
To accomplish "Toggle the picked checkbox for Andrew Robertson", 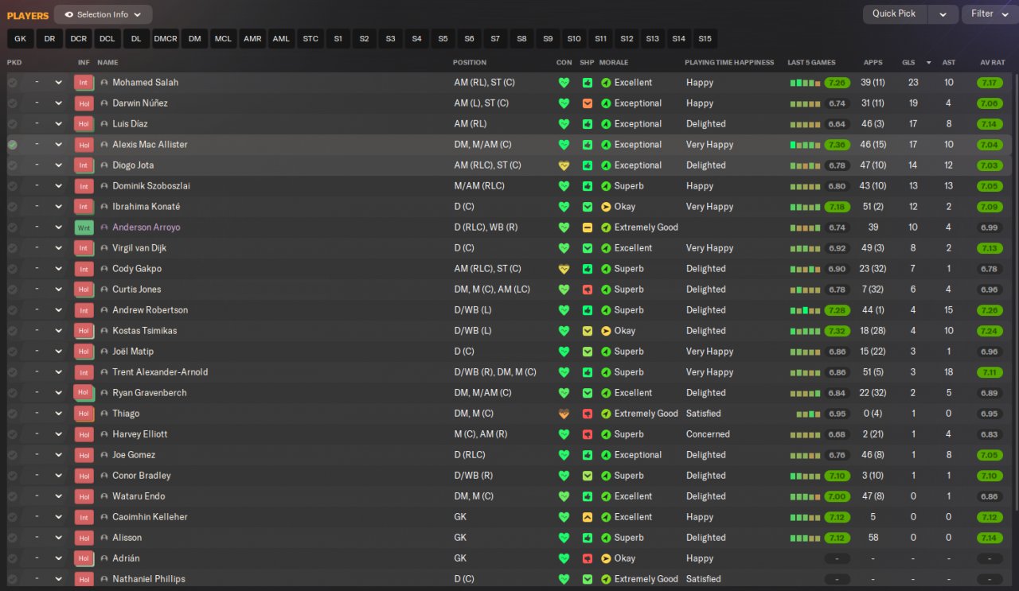I will coord(13,310).
